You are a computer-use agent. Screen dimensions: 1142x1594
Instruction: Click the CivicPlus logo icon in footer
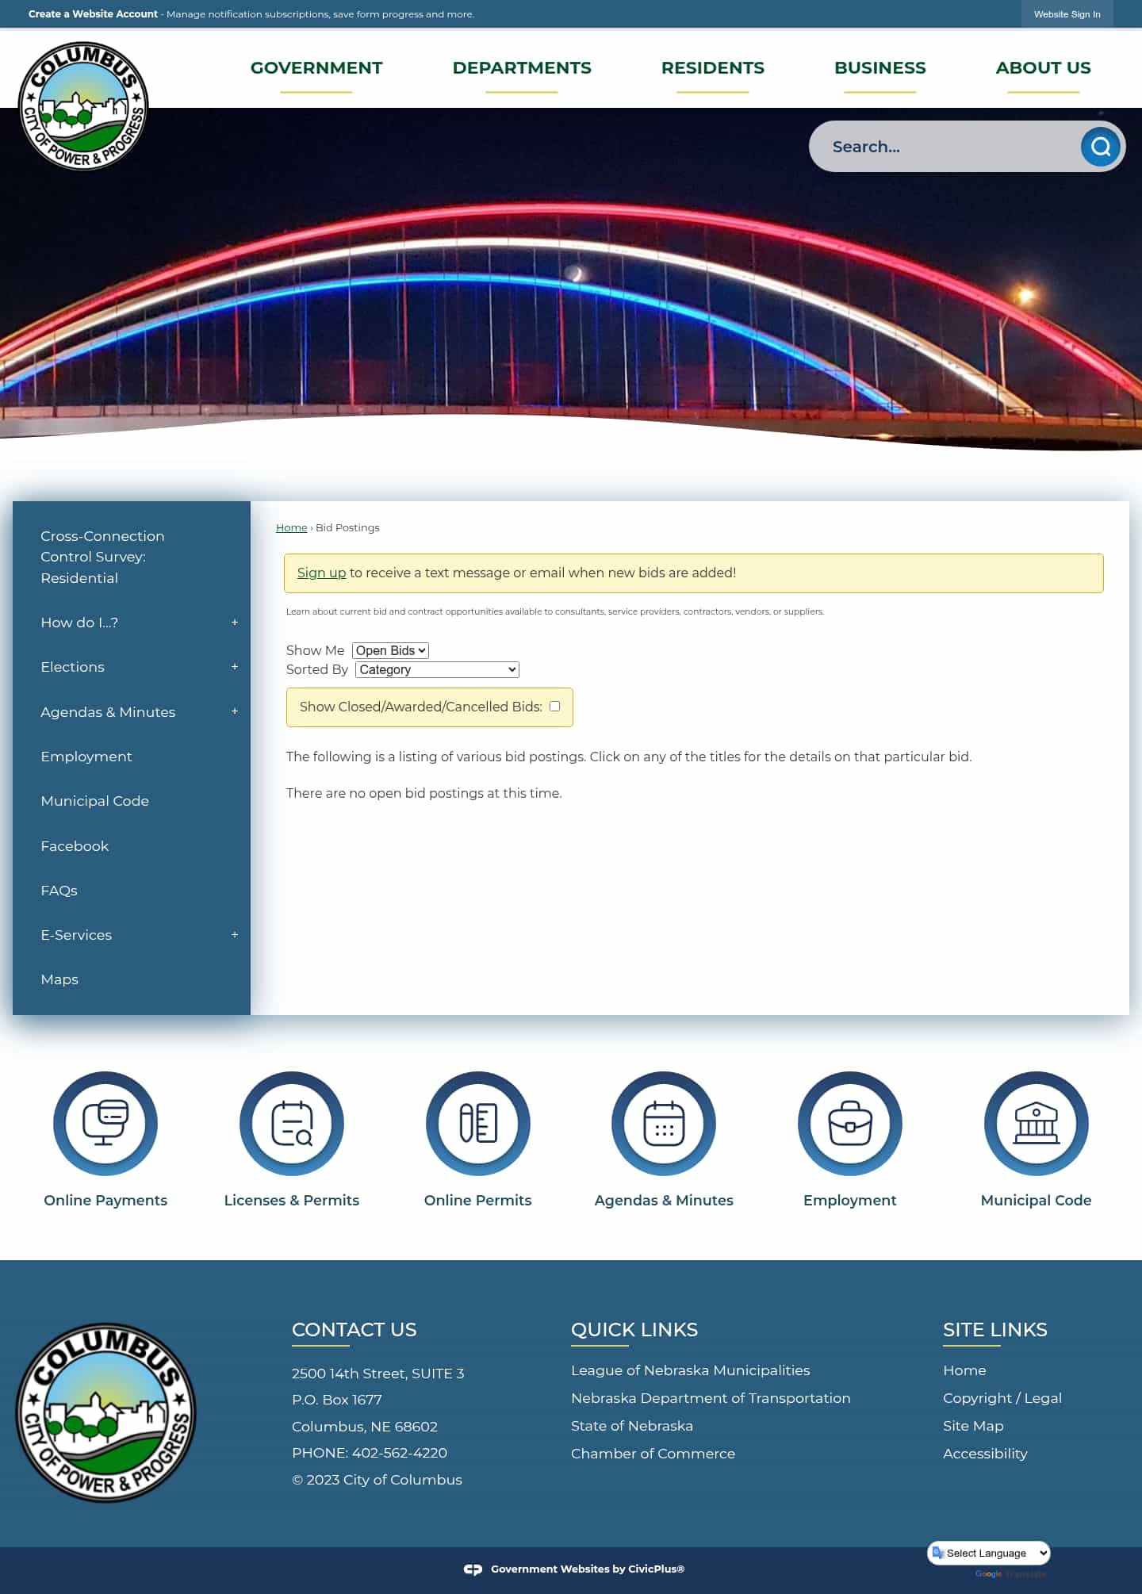click(x=473, y=1569)
